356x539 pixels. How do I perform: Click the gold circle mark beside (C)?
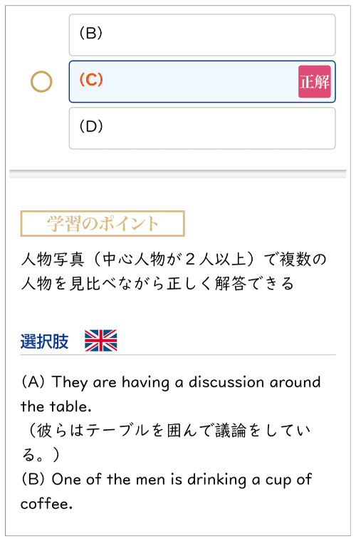tap(41, 82)
